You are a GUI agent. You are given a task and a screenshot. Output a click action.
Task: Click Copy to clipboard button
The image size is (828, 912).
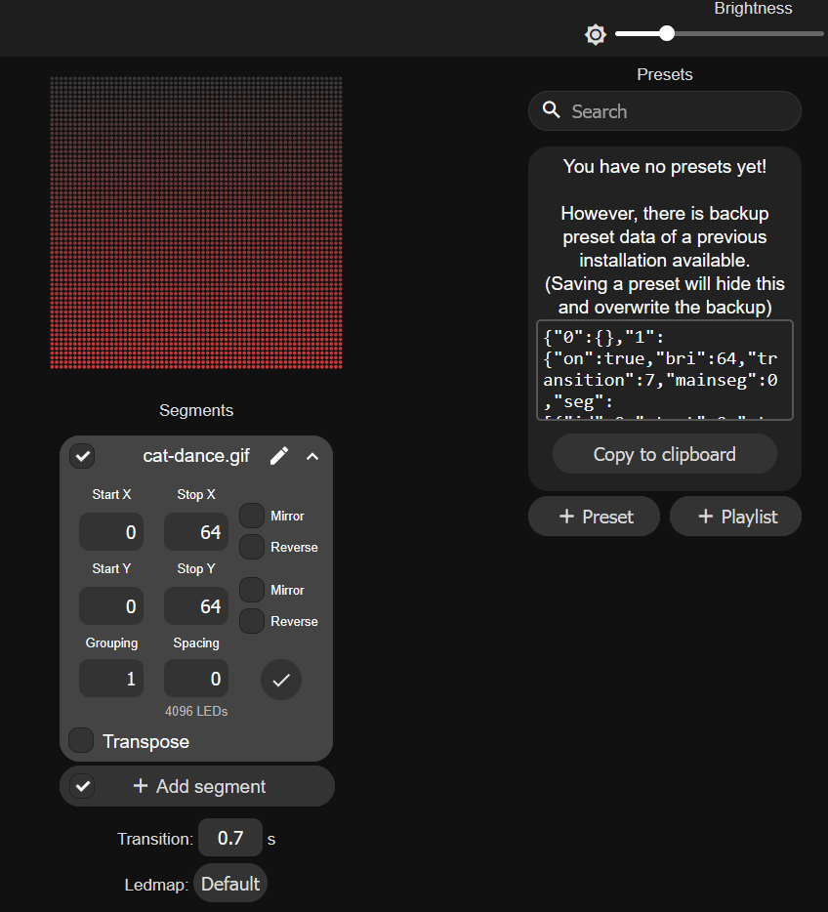coord(664,454)
